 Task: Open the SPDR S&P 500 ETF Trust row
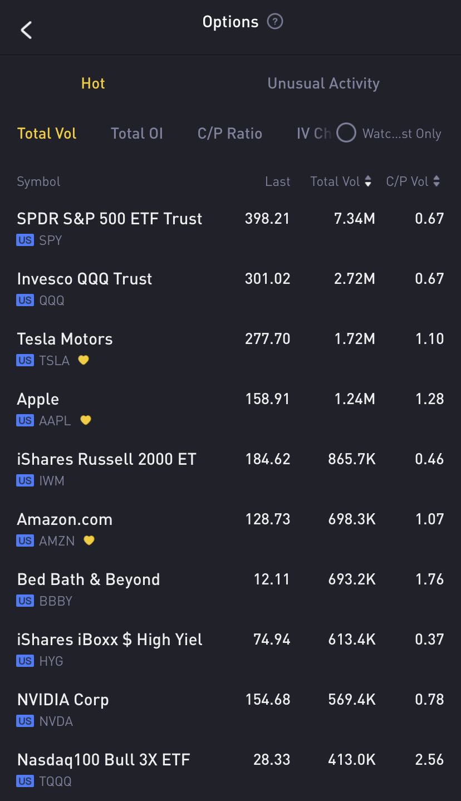109,219
